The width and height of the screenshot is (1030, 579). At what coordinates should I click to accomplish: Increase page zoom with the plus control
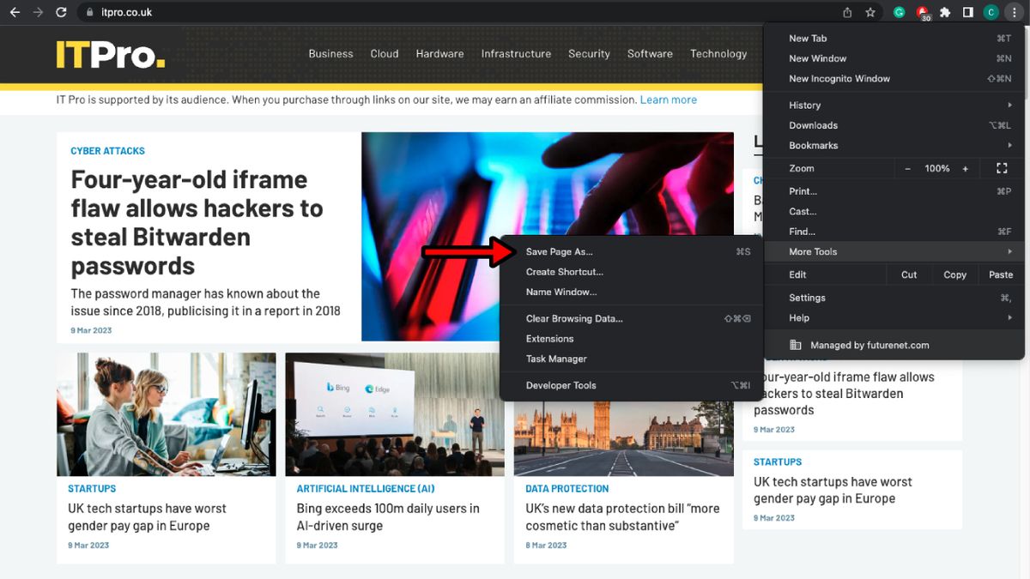pyautogui.click(x=965, y=168)
